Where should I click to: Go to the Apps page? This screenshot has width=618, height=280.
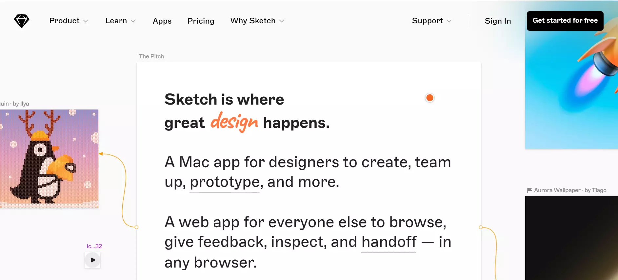click(x=162, y=21)
